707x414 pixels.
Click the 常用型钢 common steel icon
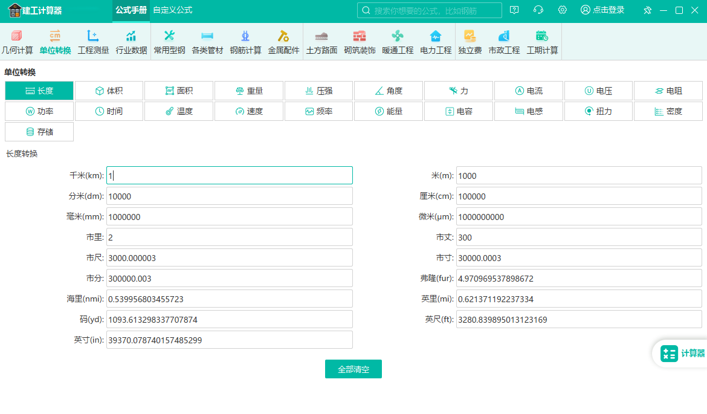(169, 42)
